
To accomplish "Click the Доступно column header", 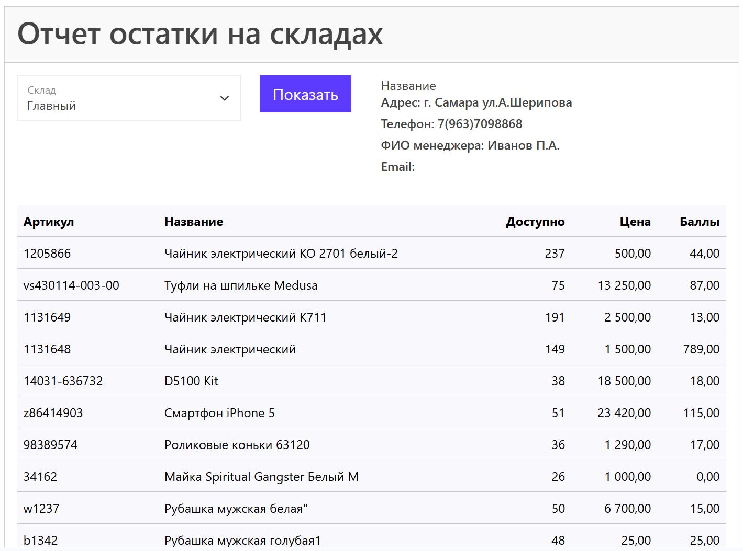I will (x=535, y=222).
